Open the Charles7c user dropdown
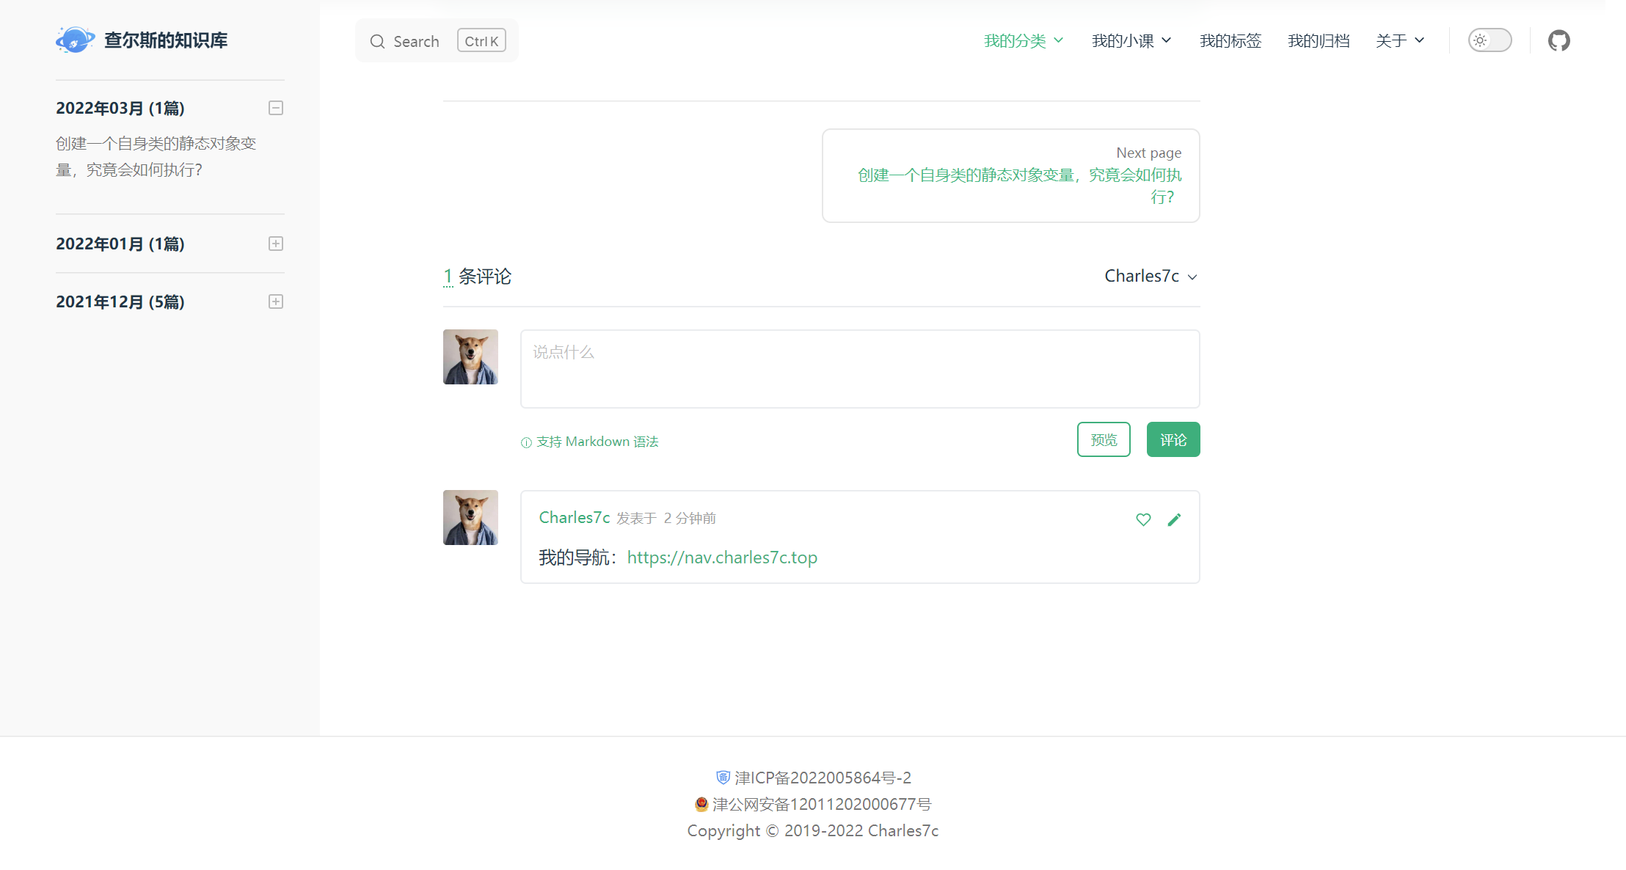This screenshot has height=870, width=1626. tap(1151, 276)
